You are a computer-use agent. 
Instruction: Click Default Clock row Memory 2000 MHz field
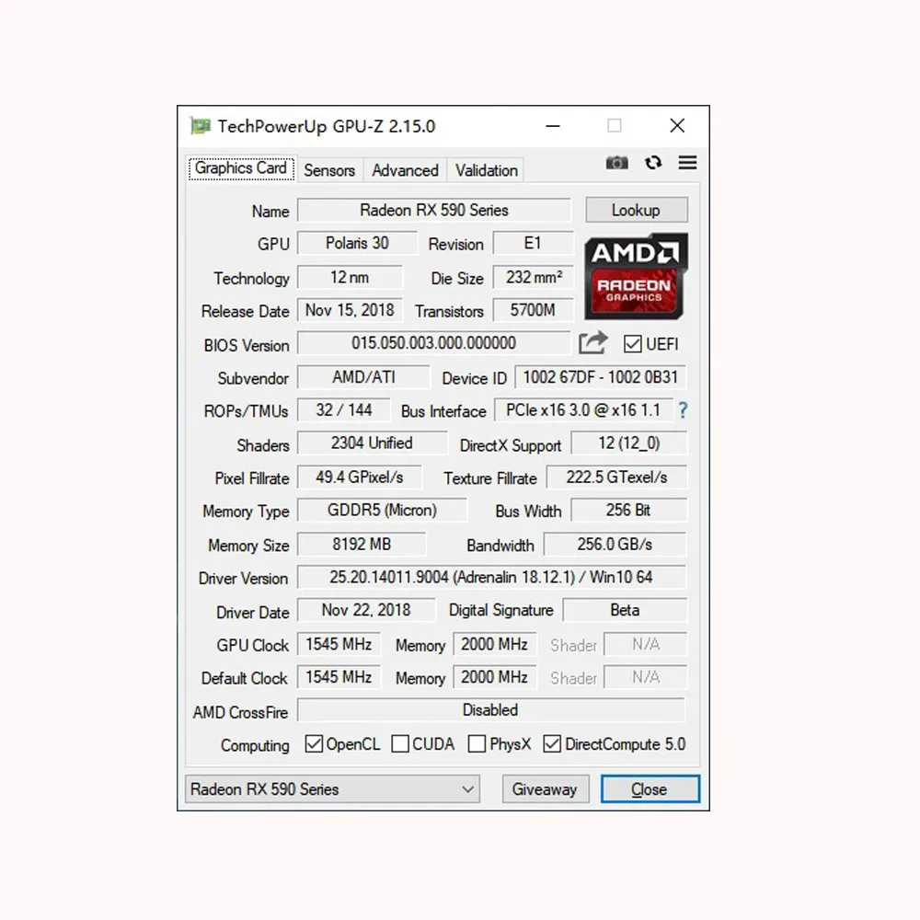(495, 677)
